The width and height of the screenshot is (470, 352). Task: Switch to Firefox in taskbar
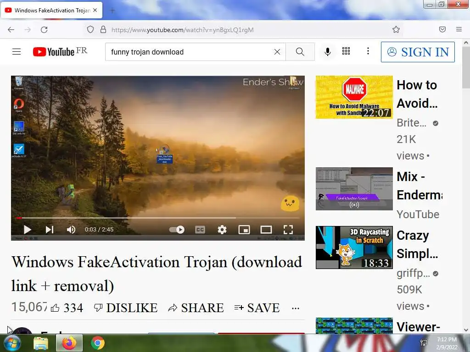click(69, 343)
